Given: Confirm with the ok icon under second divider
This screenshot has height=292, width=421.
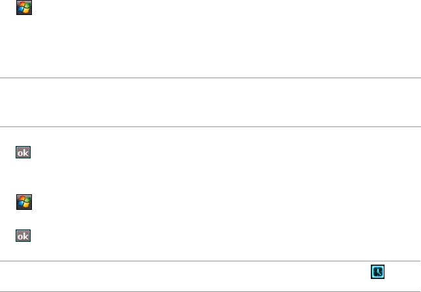Looking at the screenshot, I should point(23,153).
